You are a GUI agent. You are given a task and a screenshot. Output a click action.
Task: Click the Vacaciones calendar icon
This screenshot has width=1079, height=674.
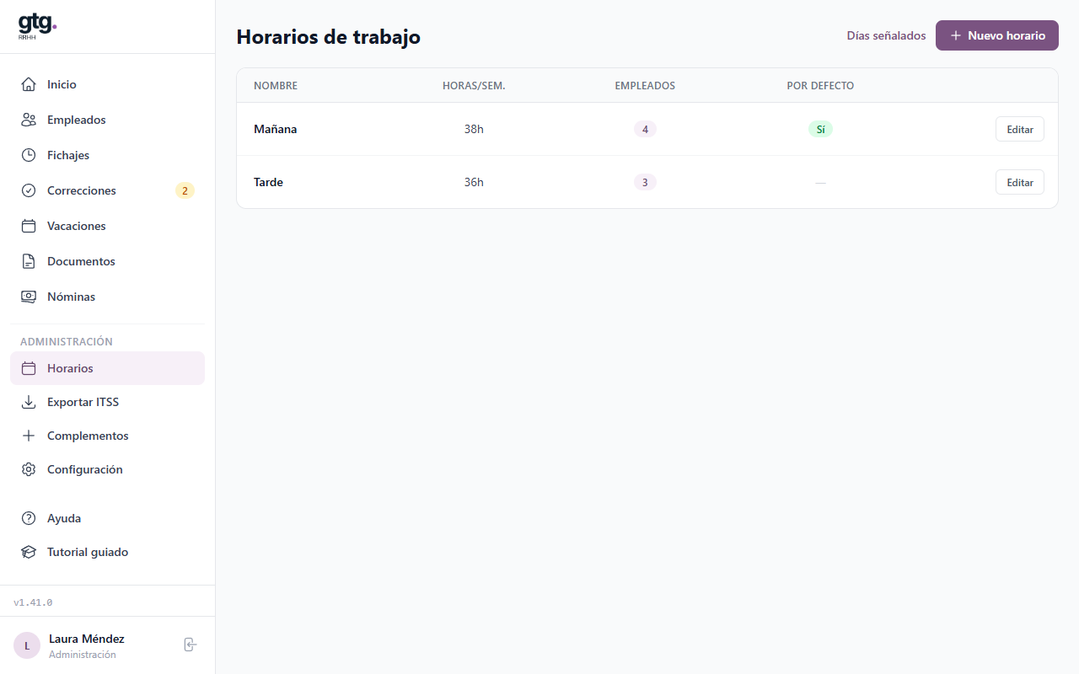tap(29, 226)
